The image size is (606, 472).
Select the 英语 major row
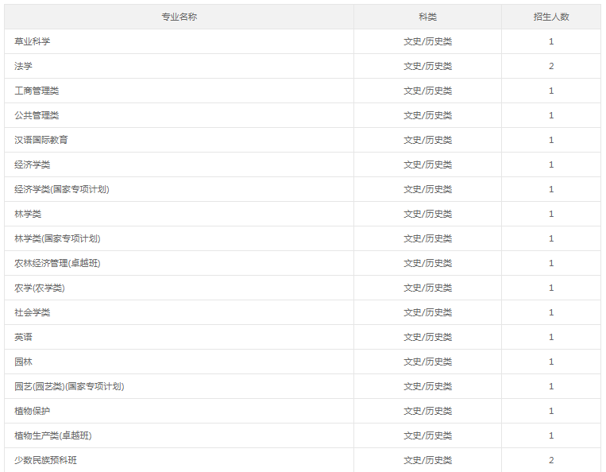pyautogui.click(x=303, y=337)
